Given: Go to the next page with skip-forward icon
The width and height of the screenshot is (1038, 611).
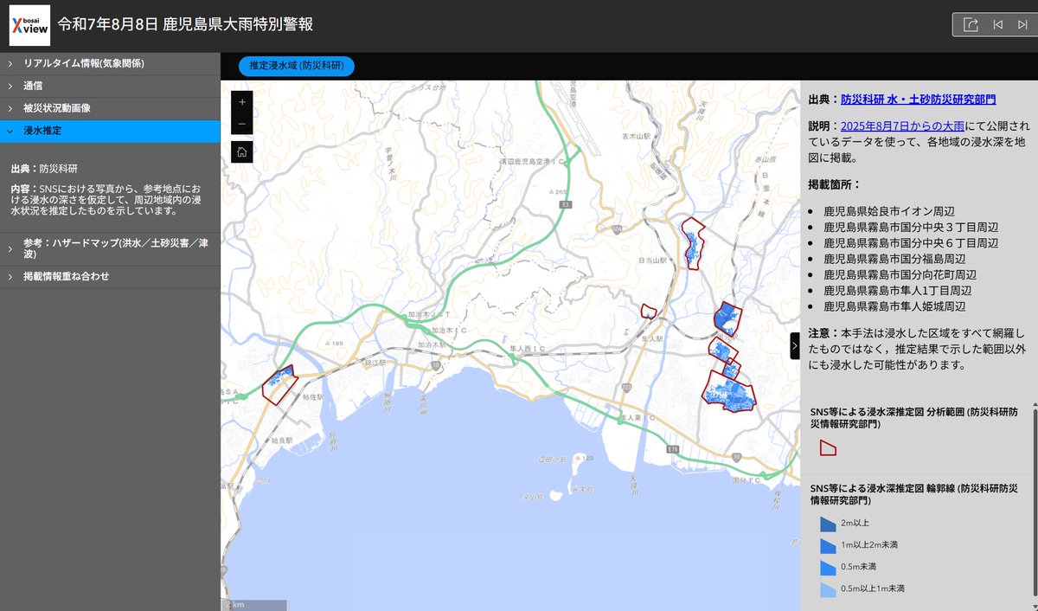Looking at the screenshot, I should click(x=1022, y=25).
